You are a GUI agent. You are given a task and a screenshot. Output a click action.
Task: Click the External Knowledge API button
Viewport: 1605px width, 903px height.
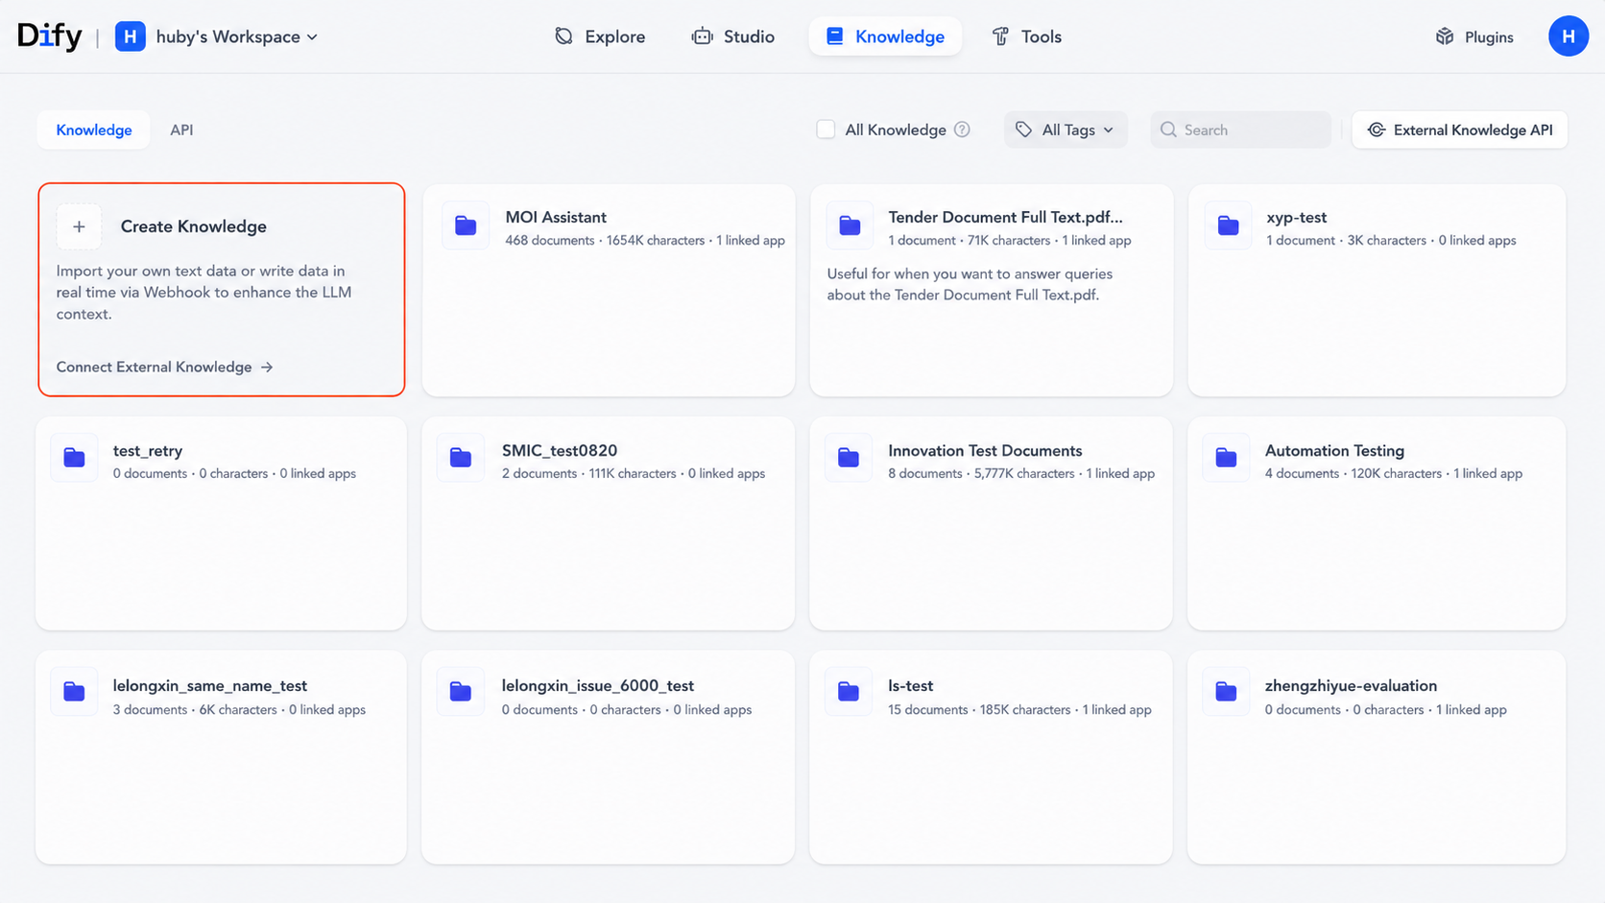click(1459, 130)
